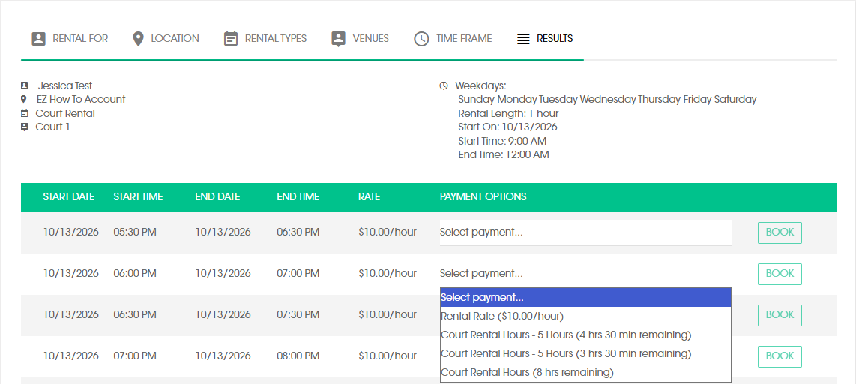Click 'EZ How To Account' location text
The height and width of the screenshot is (384, 856).
point(81,100)
